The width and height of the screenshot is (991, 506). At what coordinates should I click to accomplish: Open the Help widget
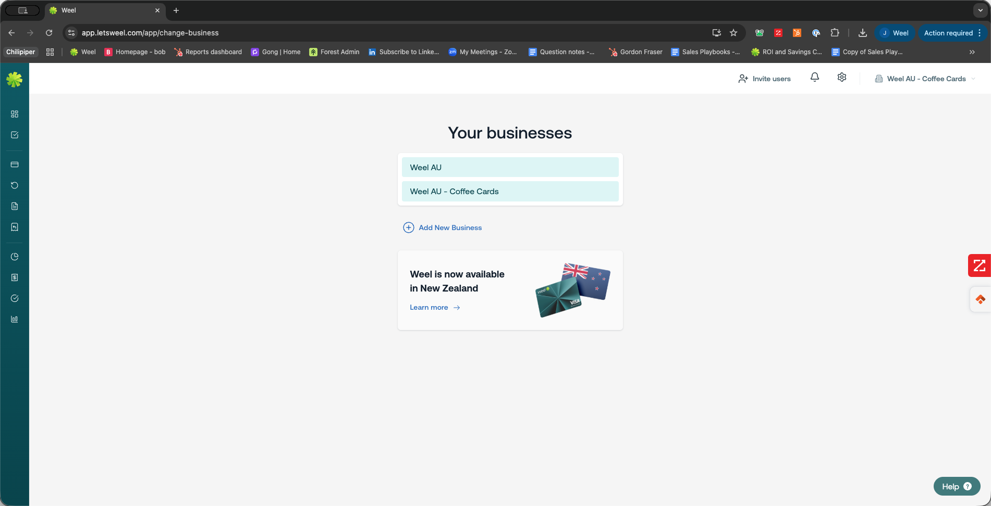(957, 486)
